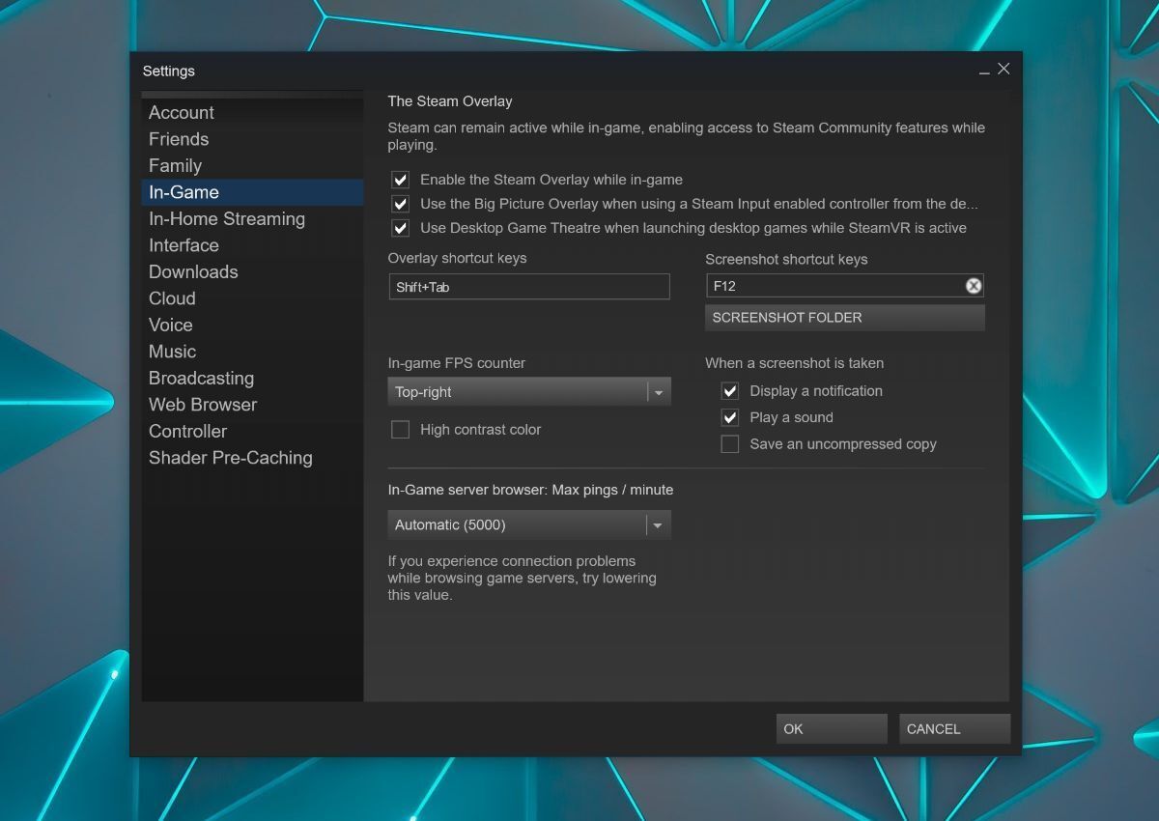Open the In-game FPS counter dropdown
The width and height of the screenshot is (1159, 821).
coord(528,392)
